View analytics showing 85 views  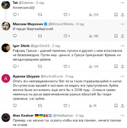pos(93,106)
